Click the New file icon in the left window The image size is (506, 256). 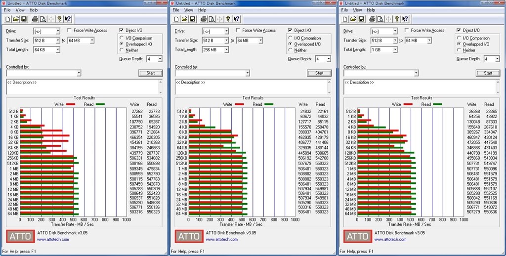(8, 19)
